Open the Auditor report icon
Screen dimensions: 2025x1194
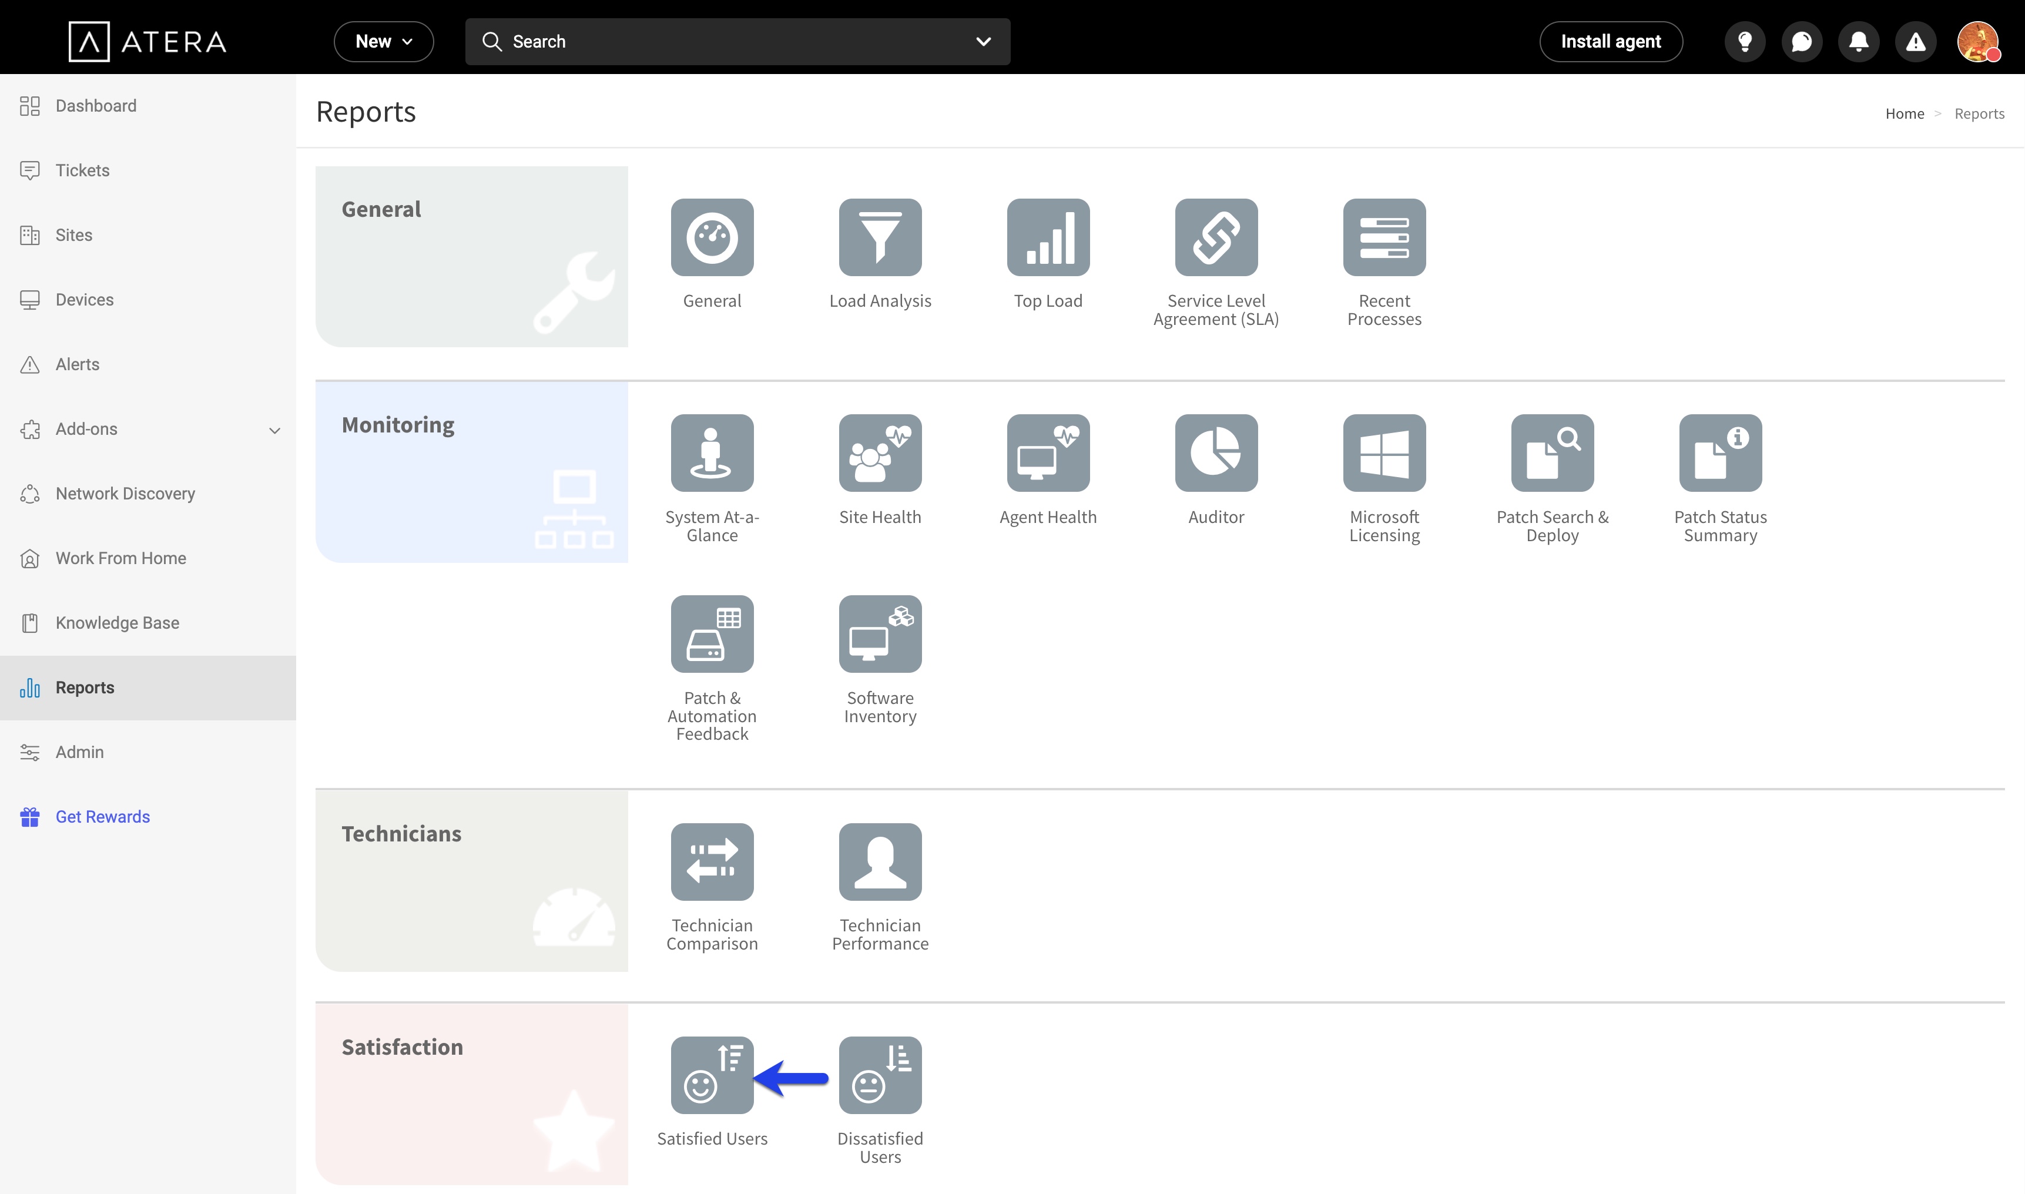(1216, 453)
